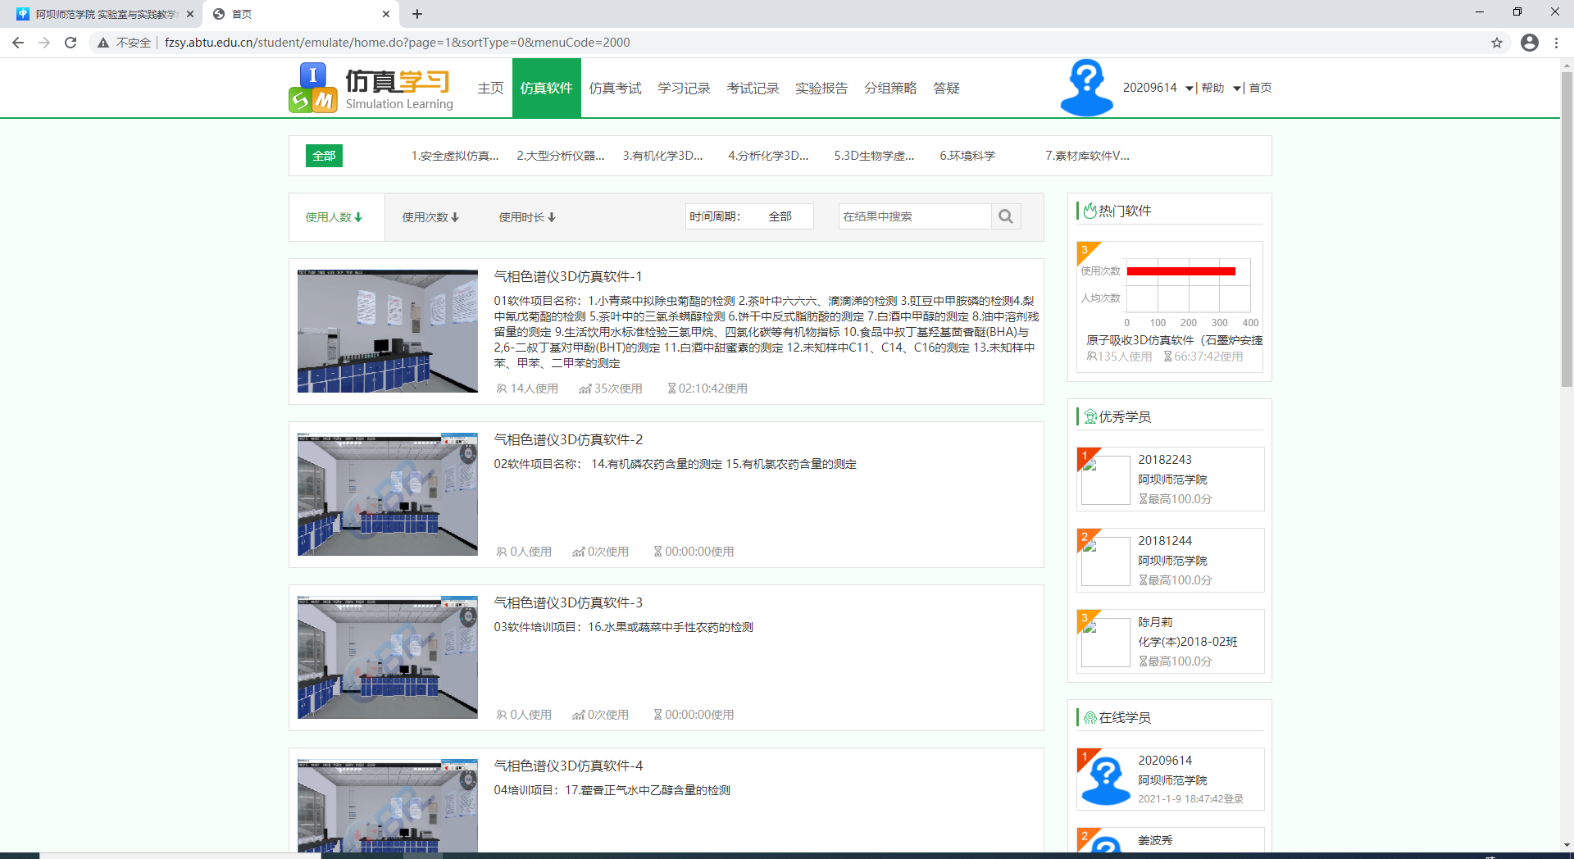
Task: Click the Simulation Learning logo
Action: pos(371,89)
